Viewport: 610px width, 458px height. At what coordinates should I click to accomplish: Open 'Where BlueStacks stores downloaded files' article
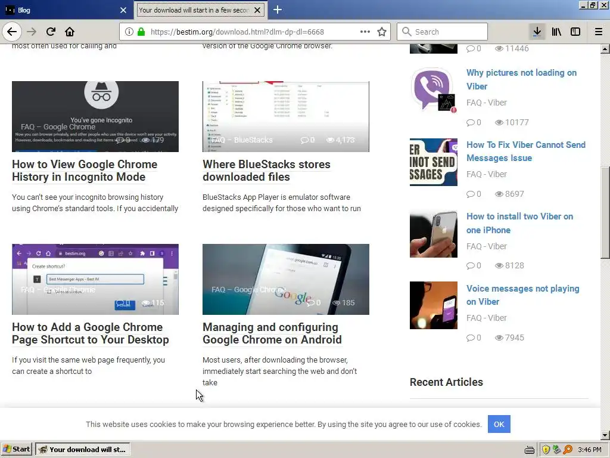pyautogui.click(x=266, y=171)
